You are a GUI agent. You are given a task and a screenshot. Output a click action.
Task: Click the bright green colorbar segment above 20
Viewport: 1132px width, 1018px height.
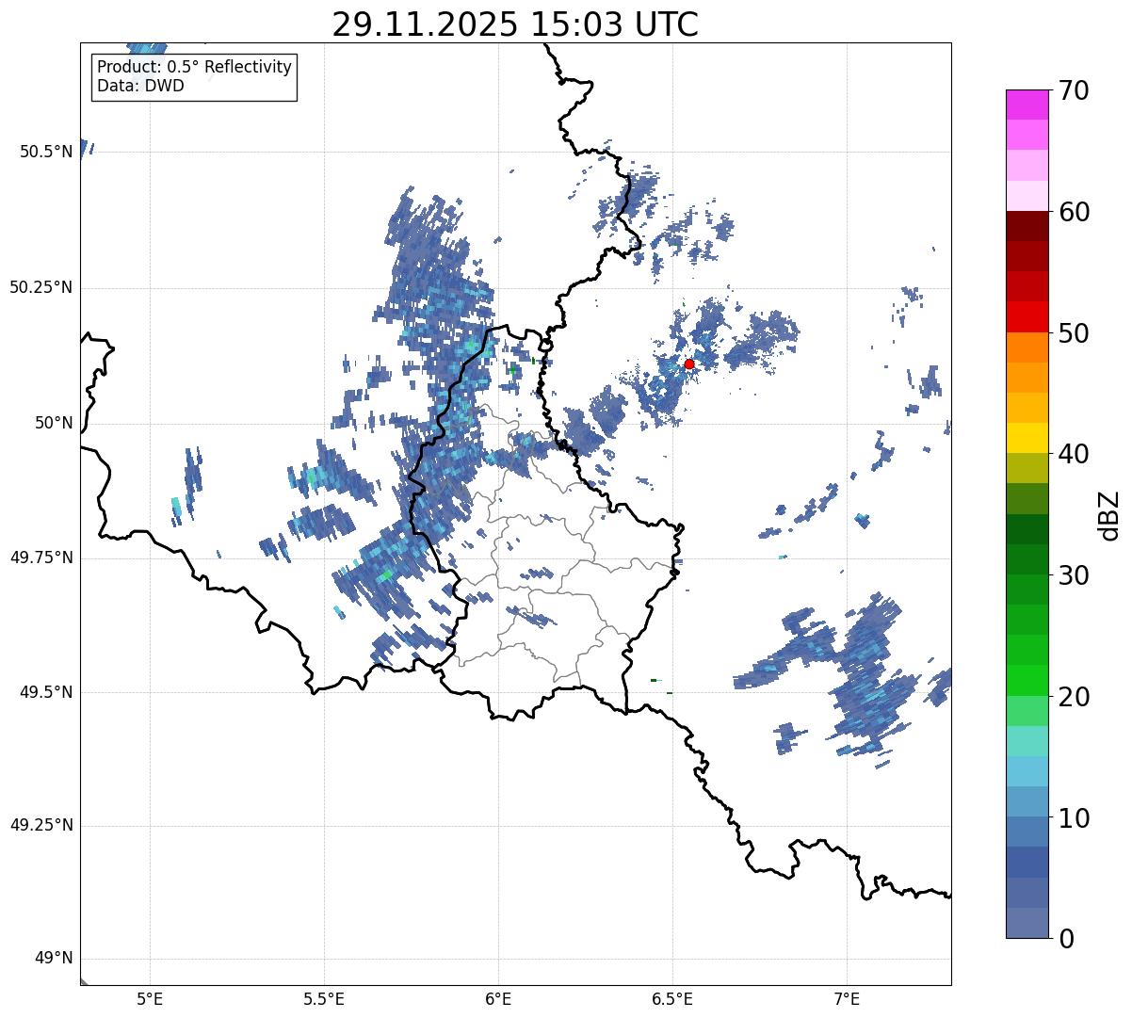click(x=1027, y=681)
